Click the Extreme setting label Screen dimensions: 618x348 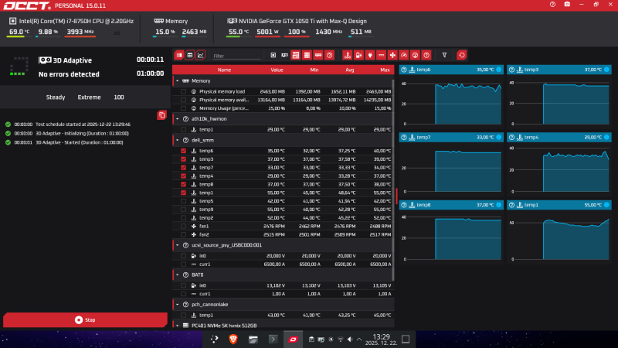point(89,97)
